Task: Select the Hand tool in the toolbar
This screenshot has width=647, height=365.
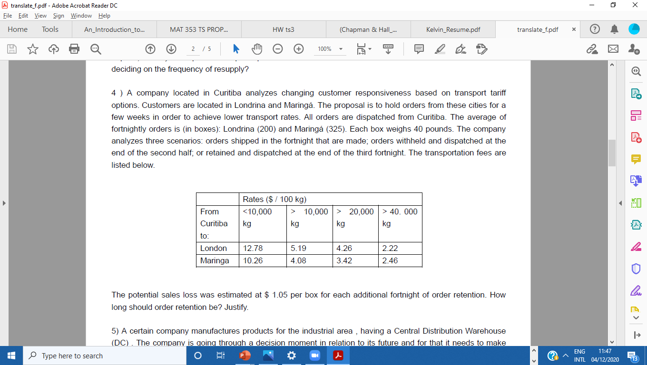Action: [257, 49]
